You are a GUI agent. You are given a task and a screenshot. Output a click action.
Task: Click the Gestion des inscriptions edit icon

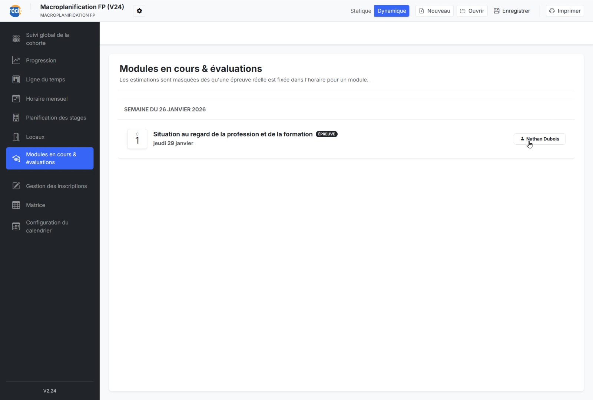point(16,186)
